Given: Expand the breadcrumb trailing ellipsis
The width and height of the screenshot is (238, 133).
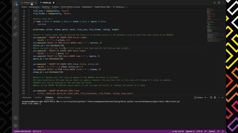Looking at the screenshot, I should [127, 7].
